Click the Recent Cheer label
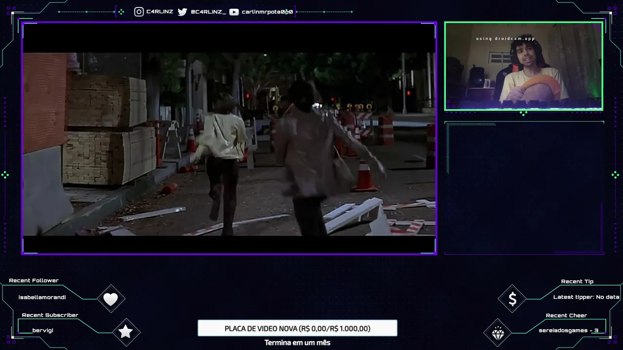 click(567, 315)
